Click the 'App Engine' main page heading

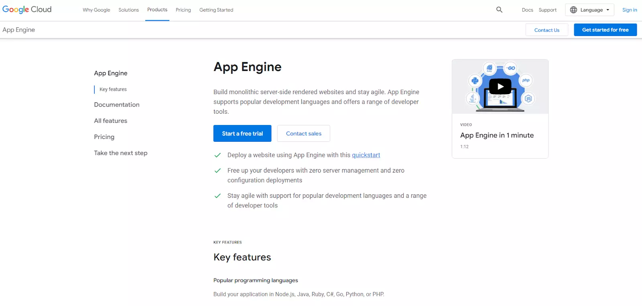248,67
